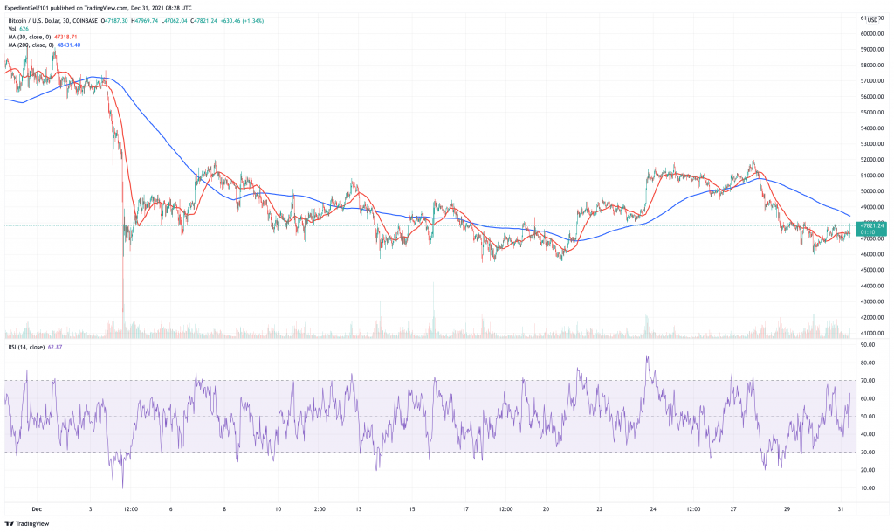The width and height of the screenshot is (894, 532).
Task: Select the MA (200, close, 0) legend
Action: pos(31,45)
